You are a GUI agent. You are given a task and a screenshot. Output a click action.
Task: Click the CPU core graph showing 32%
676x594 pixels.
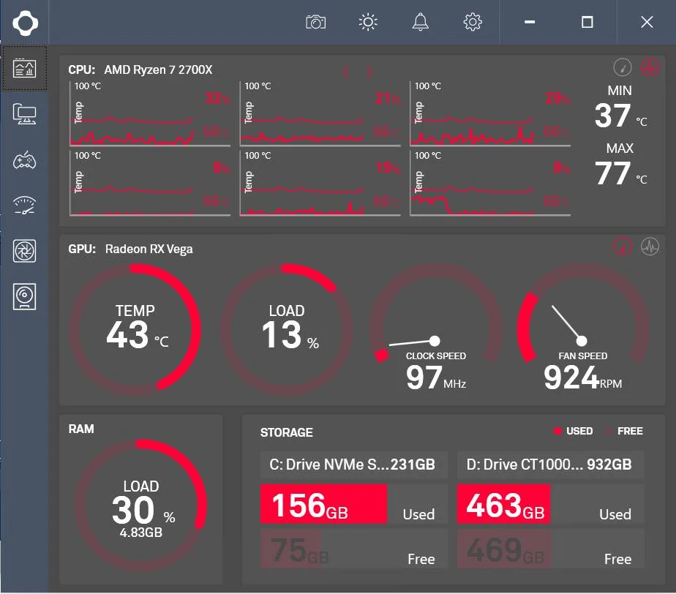point(150,113)
